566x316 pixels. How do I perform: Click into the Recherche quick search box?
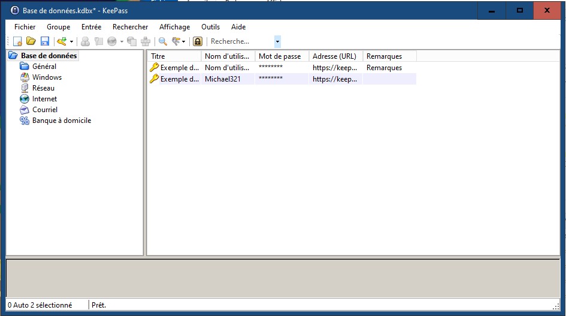click(241, 41)
